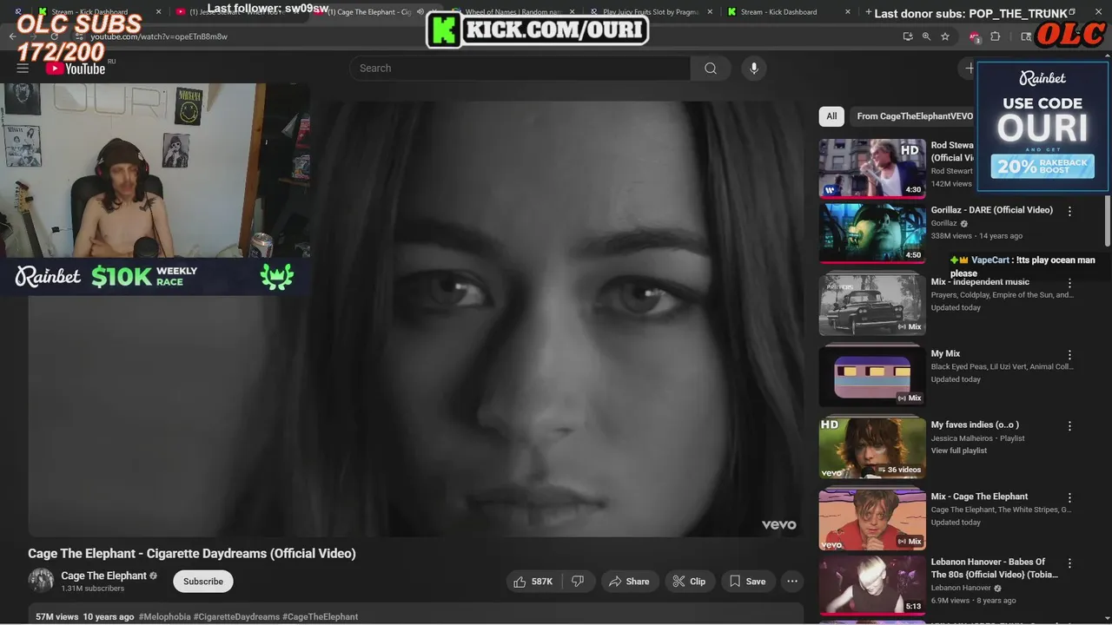Open Gorillaz DARE video thumbnail
The width and height of the screenshot is (1112, 625).
click(872, 233)
